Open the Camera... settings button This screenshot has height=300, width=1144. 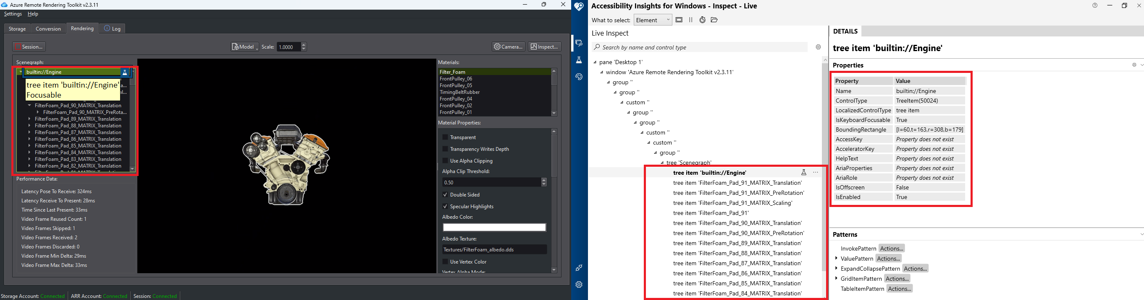coord(509,47)
